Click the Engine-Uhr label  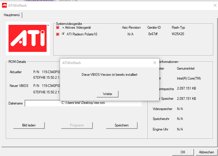[160, 129]
